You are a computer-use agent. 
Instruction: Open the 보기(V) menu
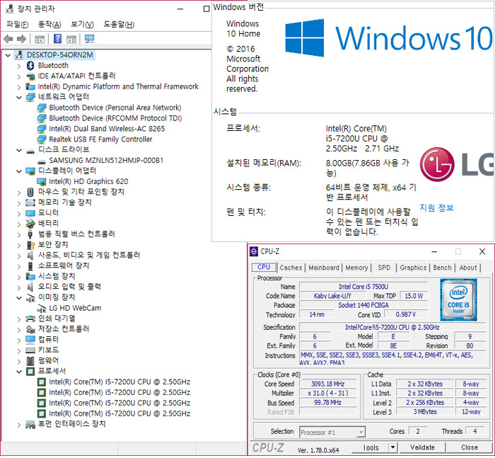point(83,24)
